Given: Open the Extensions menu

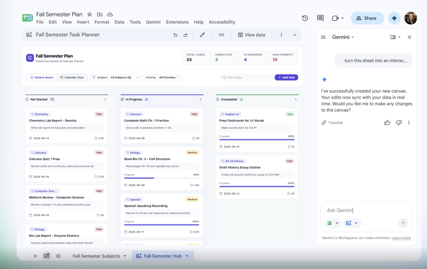Looking at the screenshot, I should click(x=177, y=22).
